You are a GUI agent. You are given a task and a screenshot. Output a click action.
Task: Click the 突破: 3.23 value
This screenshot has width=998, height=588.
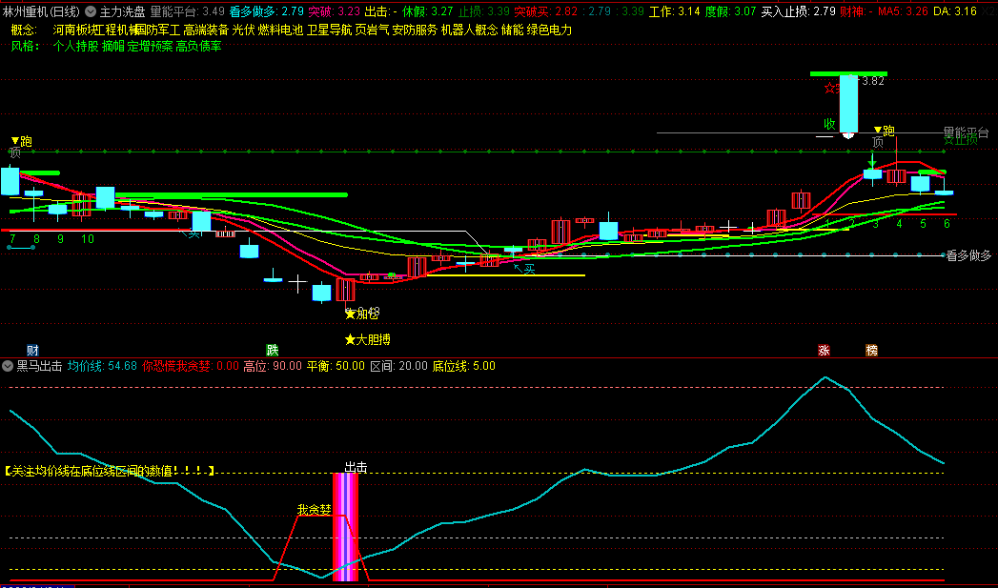click(335, 11)
